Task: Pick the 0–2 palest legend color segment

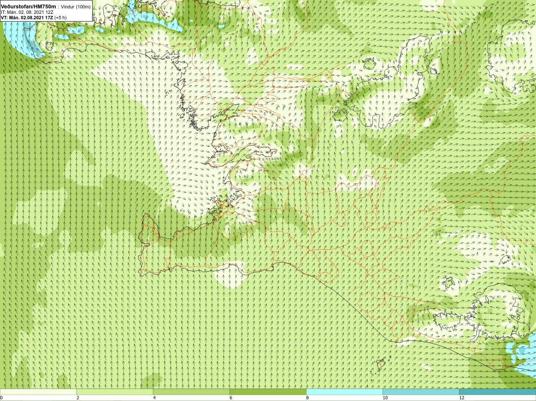Action: point(38,392)
